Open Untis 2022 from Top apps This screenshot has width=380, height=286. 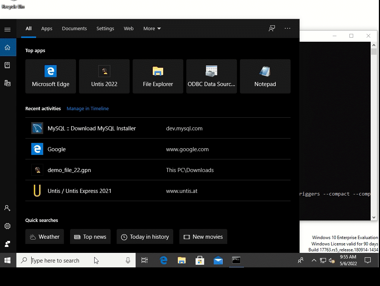coord(104,76)
